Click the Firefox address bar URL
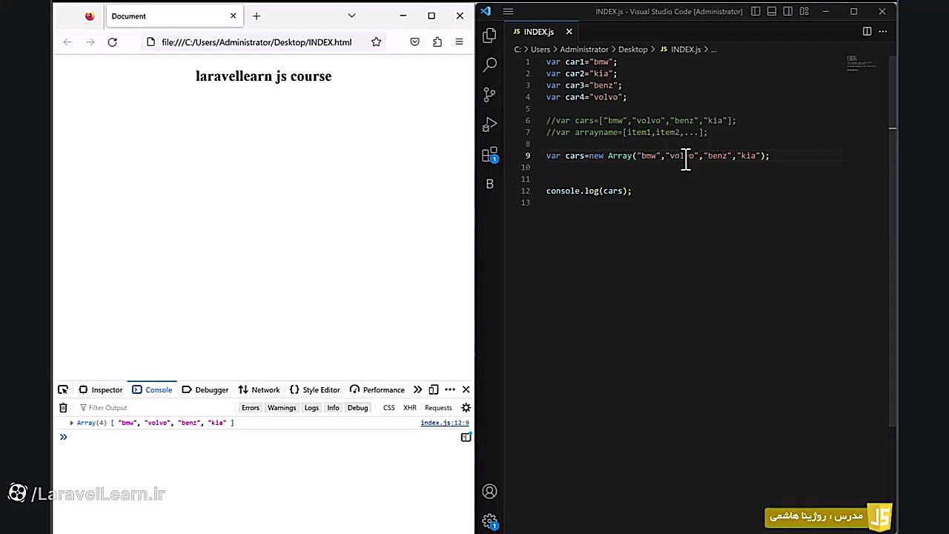The width and height of the screenshot is (949, 534). click(x=257, y=42)
